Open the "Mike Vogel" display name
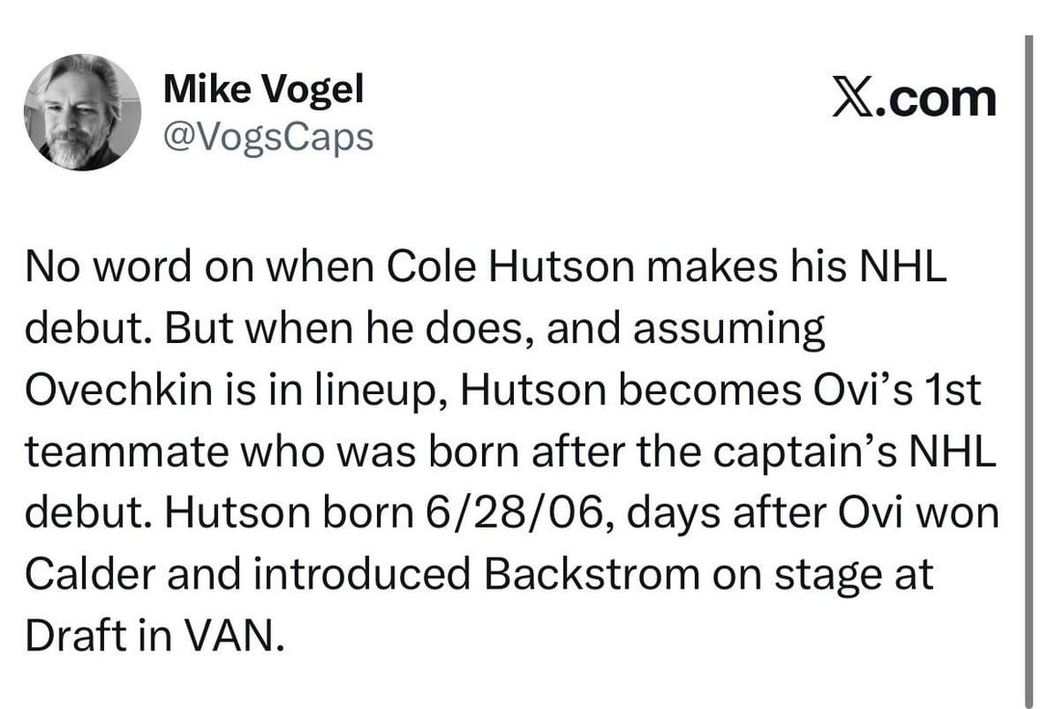1041x709 pixels. tap(264, 90)
